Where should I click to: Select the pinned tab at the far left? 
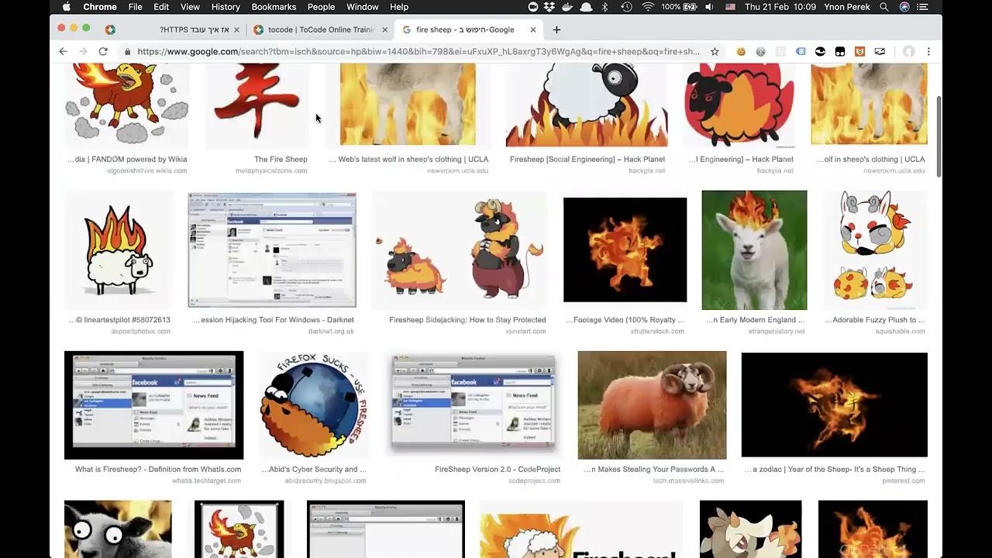coord(110,29)
